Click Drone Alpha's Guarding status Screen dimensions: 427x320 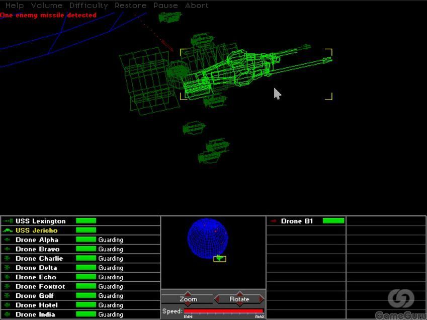pyautogui.click(x=111, y=240)
